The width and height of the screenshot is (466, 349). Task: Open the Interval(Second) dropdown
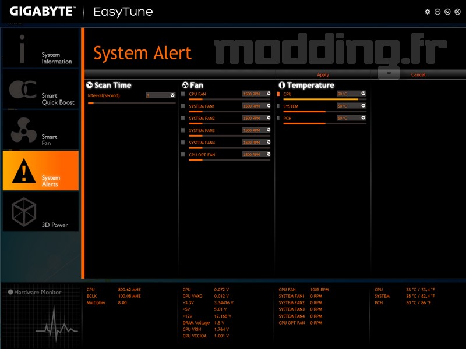tap(161, 95)
